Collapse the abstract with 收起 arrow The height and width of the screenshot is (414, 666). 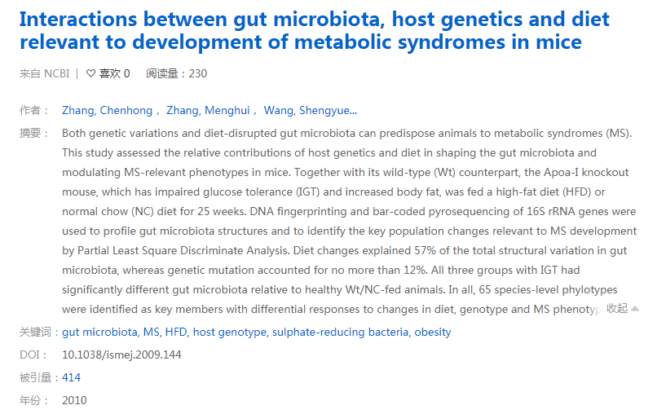tap(623, 308)
